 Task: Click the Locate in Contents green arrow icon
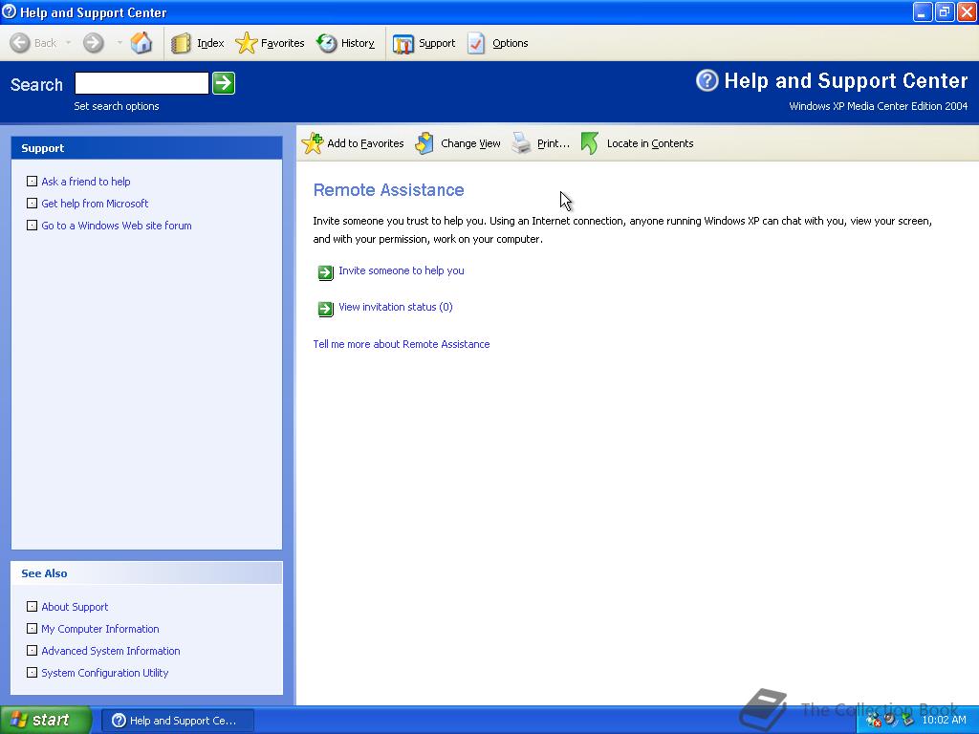589,143
